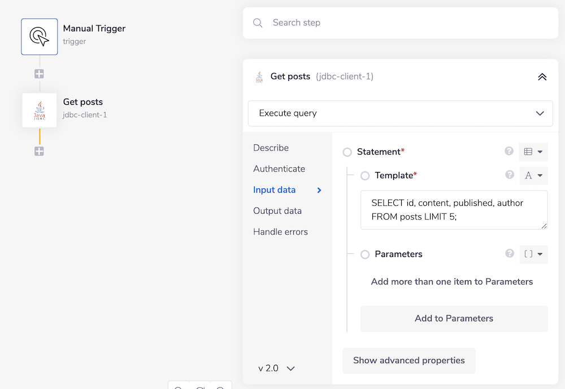Switch to the Authenticate tab
Viewport: 565px width, 389px height.
(279, 169)
